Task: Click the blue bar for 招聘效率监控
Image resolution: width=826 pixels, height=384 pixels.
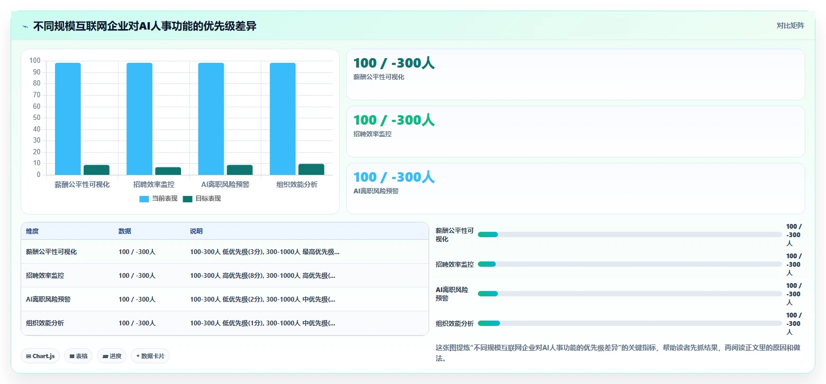Action: point(139,119)
